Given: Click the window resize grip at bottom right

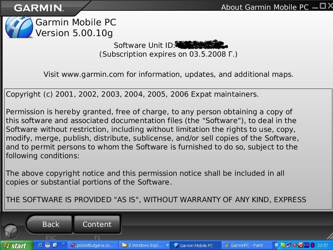Looking at the screenshot, I should [329, 236].
